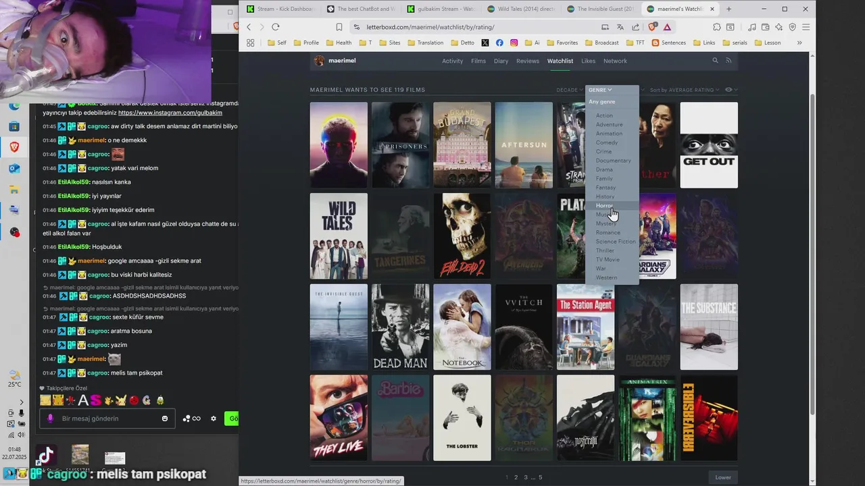Image resolution: width=865 pixels, height=486 pixels.
Task: Click the Letterboxd RSS feed icon
Action: 728,61
